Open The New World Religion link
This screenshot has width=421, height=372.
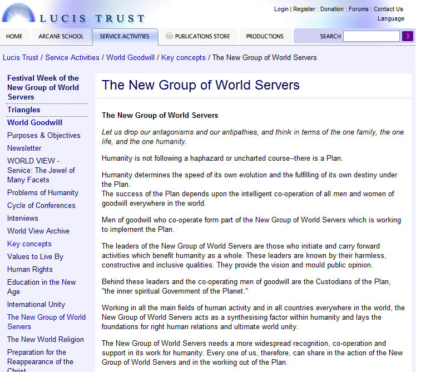(x=46, y=339)
